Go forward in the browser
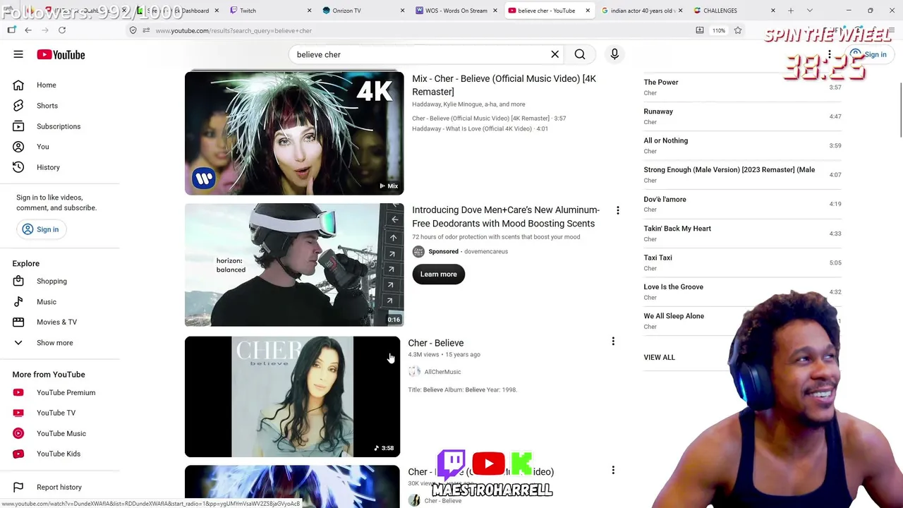The width and height of the screenshot is (903, 508). (x=45, y=30)
